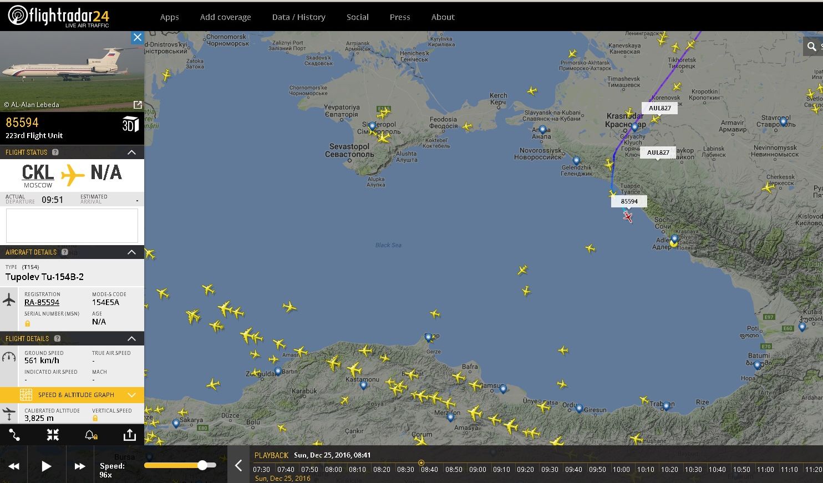This screenshot has height=483, width=823.
Task: Select the Zonguldak airport pin
Action: tap(278, 372)
